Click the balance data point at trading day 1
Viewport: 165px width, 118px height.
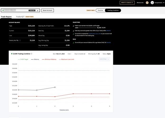[x=37, y=90]
